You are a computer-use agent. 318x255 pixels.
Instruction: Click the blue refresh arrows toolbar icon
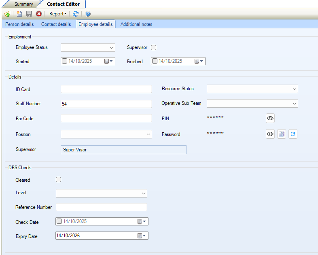pos(76,14)
